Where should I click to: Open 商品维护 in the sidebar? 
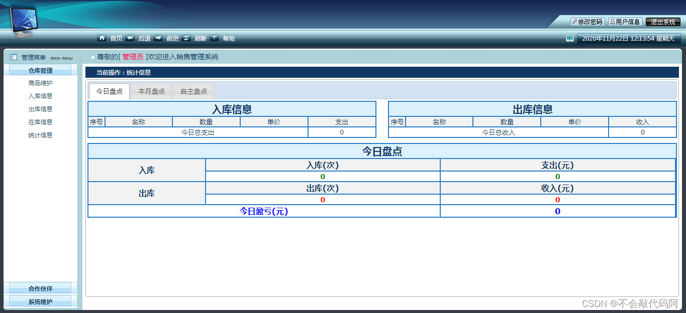(x=41, y=83)
